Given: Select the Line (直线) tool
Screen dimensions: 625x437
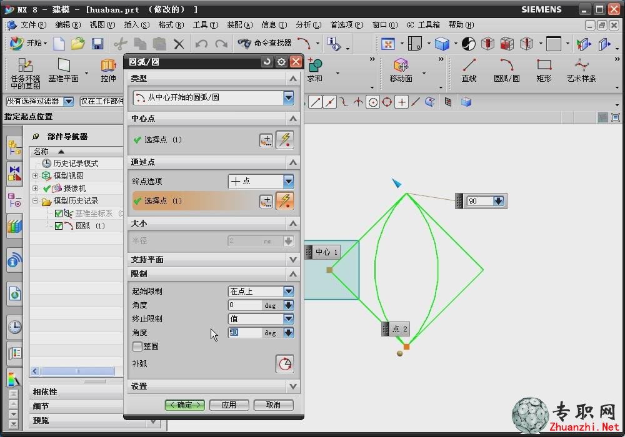Looking at the screenshot, I should click(469, 71).
